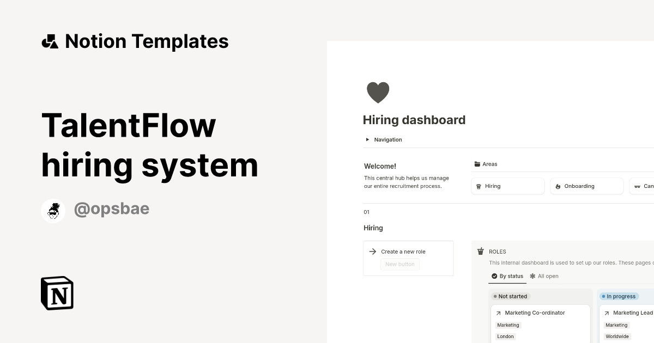The image size is (654, 343).
Task: Click the London location tag
Action: (x=505, y=336)
